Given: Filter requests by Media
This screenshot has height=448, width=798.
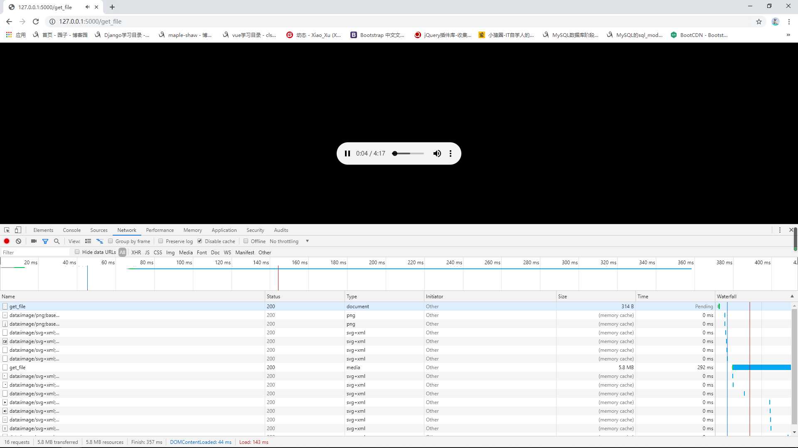Looking at the screenshot, I should point(186,252).
